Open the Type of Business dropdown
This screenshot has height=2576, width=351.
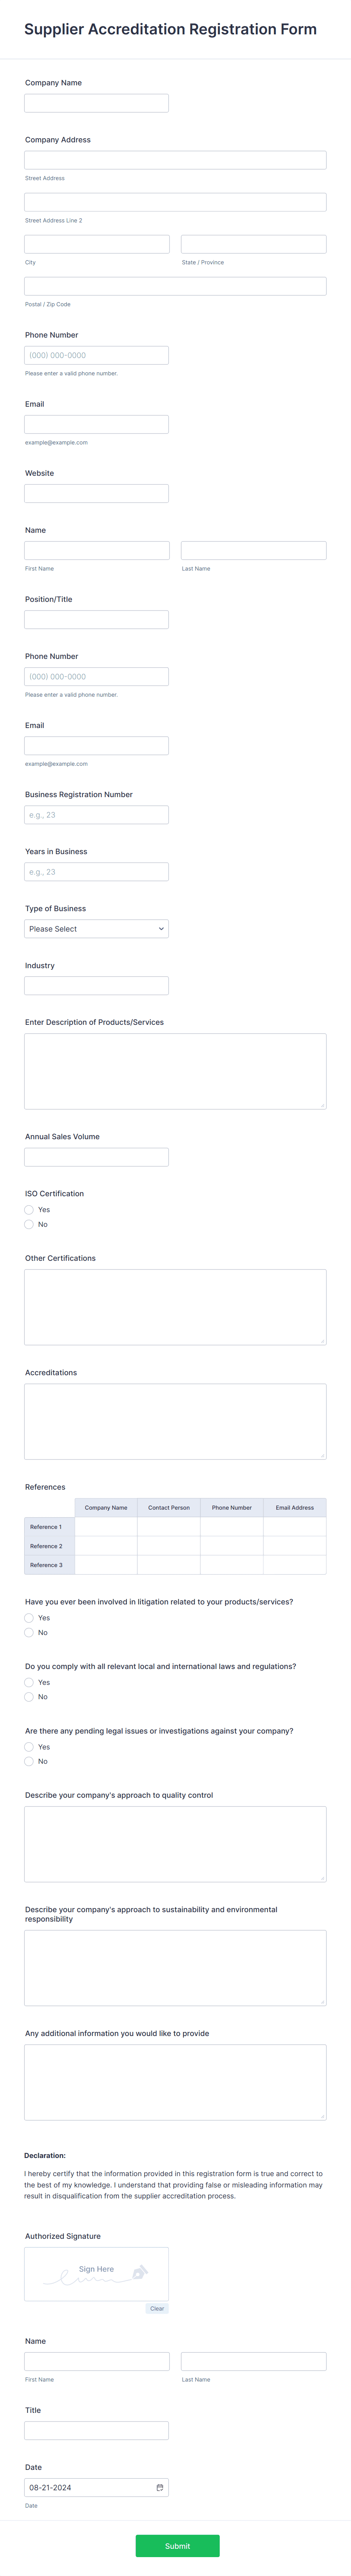tap(96, 928)
